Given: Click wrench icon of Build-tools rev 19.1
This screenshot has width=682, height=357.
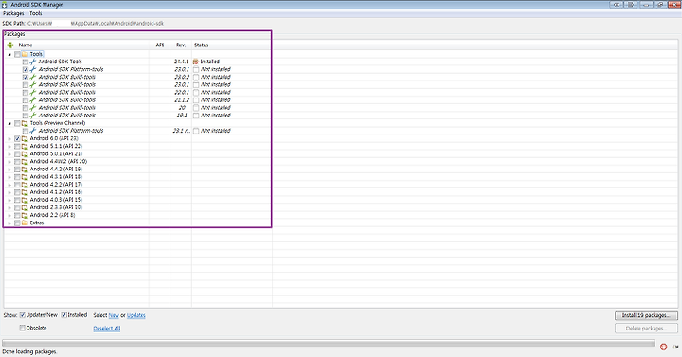Looking at the screenshot, I should click(x=32, y=116).
